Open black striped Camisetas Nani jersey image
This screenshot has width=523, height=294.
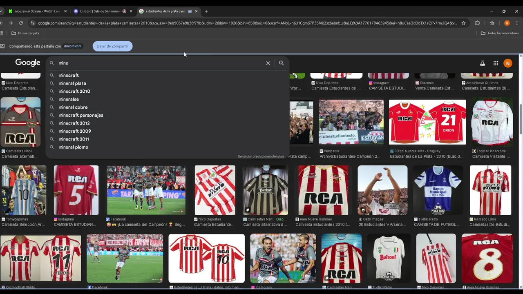[266, 190]
